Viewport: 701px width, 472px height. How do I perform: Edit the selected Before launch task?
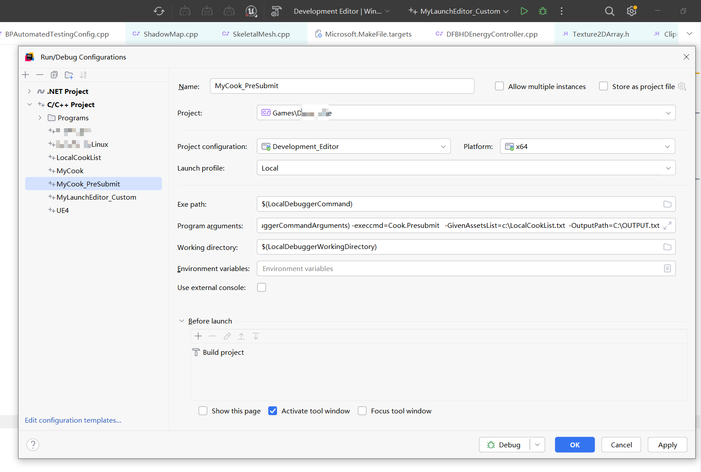[227, 336]
